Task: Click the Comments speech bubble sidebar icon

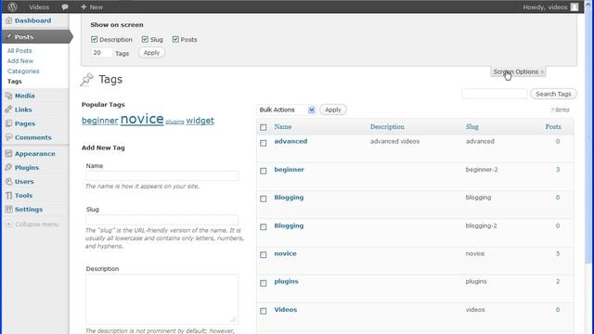Action: (x=8, y=137)
